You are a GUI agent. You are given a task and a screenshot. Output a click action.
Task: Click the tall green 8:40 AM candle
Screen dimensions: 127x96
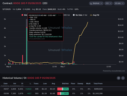[x=27, y=46]
